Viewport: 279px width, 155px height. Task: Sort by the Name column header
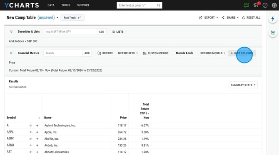tap(48, 118)
